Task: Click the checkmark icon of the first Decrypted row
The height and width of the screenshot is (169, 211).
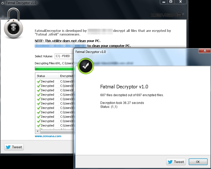Action: pyautogui.click(x=38, y=81)
